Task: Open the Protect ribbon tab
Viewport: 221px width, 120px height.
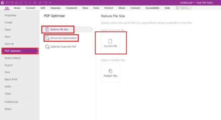Action: pyautogui.click(x=109, y=8)
